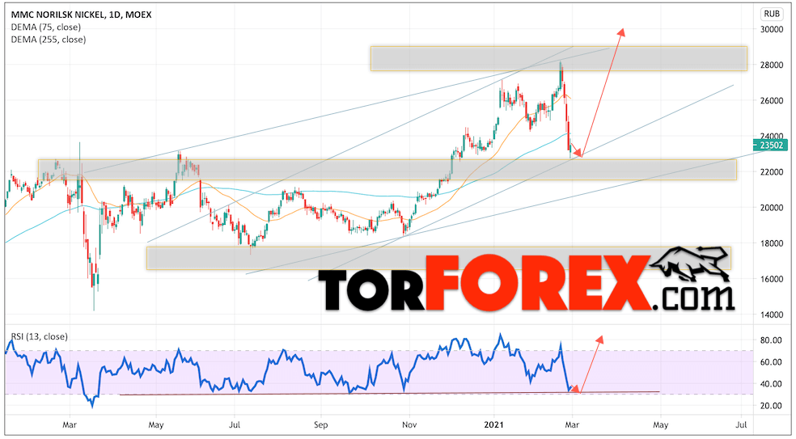Click the 2021 date label
The height and width of the screenshot is (439, 796).
click(x=493, y=424)
